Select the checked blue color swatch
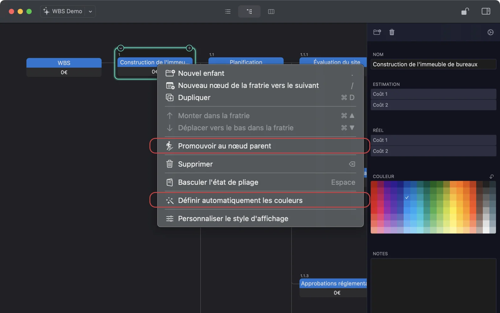The image size is (500, 313). tap(407, 197)
